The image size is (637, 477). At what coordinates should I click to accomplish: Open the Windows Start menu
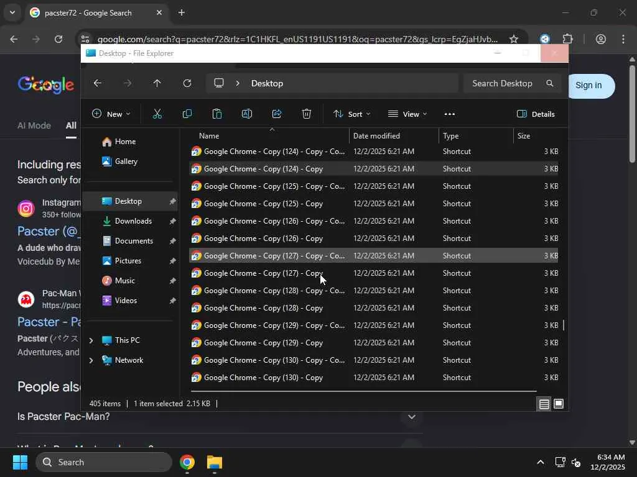(x=20, y=462)
